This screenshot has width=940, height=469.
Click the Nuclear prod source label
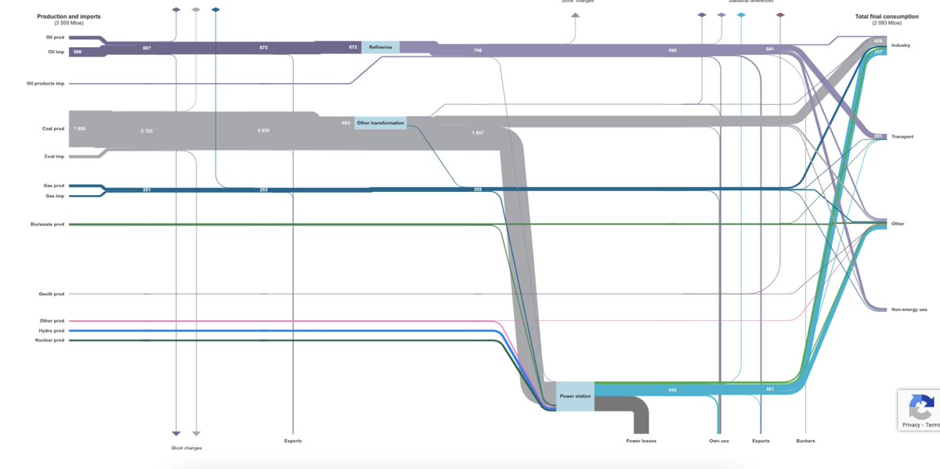(52, 341)
